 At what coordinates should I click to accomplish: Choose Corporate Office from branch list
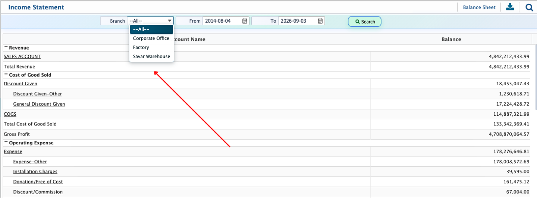pos(151,38)
